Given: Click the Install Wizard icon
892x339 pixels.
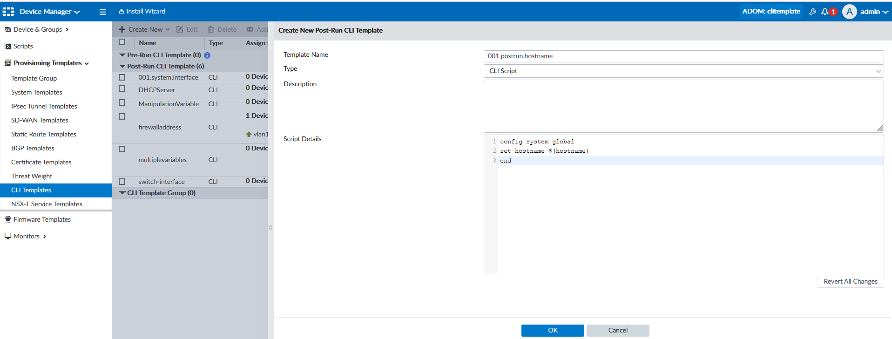Looking at the screenshot, I should click(122, 11).
